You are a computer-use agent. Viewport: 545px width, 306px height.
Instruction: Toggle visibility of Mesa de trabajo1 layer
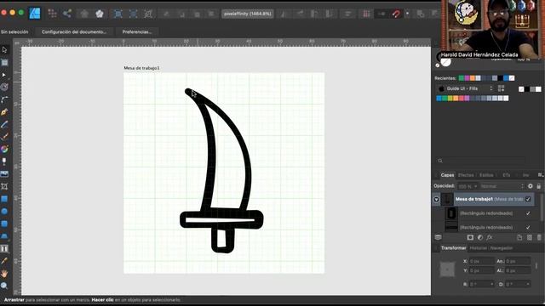point(528,199)
